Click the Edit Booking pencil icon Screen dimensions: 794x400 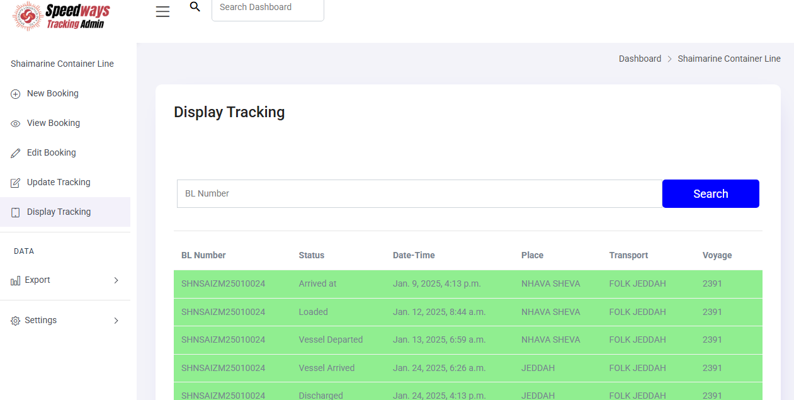coord(16,153)
